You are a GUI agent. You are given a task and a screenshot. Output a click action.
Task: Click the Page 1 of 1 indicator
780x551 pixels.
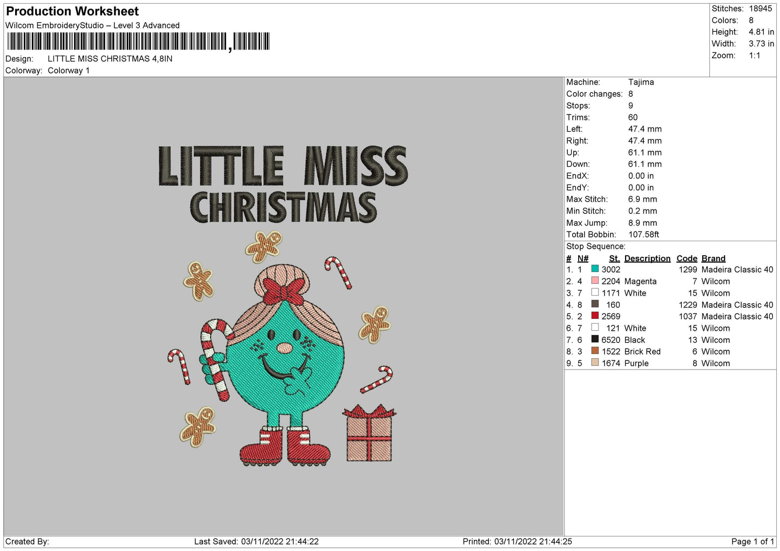[x=752, y=541]
